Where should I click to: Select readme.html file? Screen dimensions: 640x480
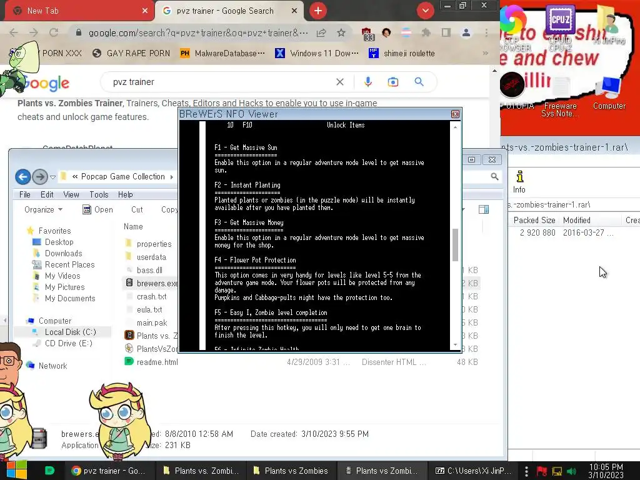(151, 362)
